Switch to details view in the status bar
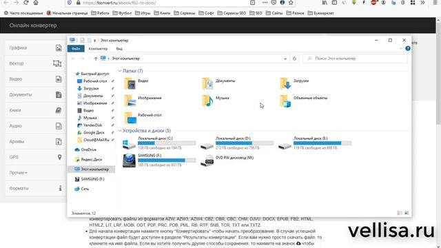 pos(400,213)
